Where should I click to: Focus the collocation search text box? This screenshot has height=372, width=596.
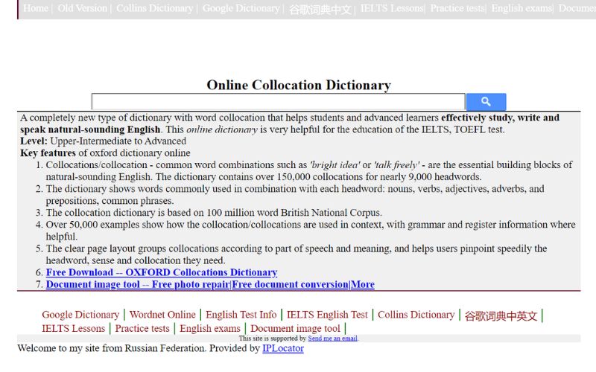click(278, 102)
